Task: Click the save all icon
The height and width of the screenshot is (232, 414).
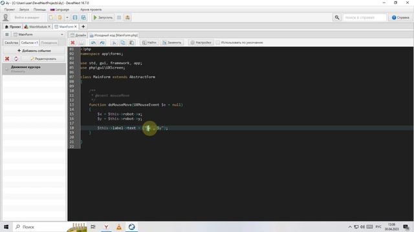Action: 83,17
